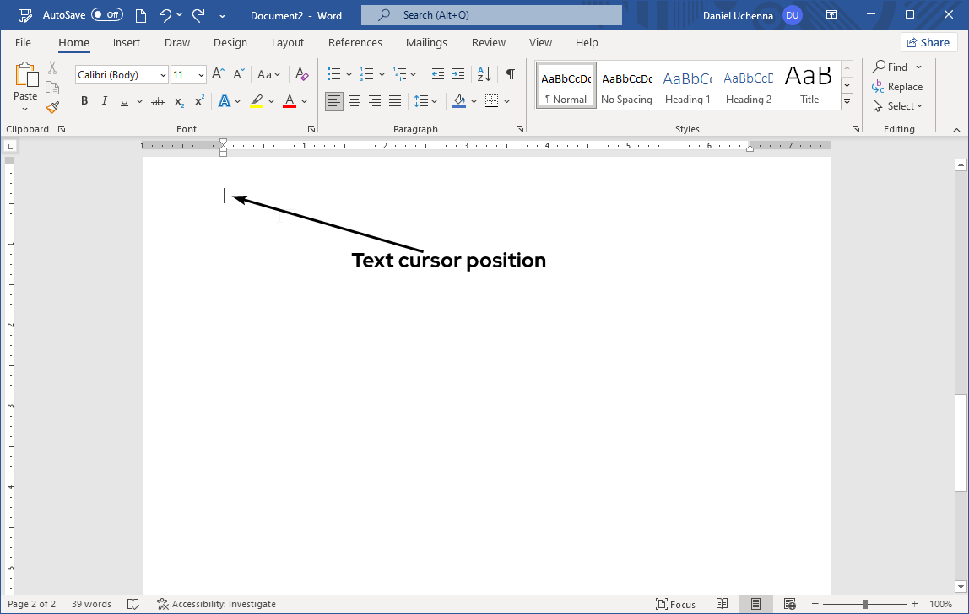
Task: Click the Undo arrow in title bar
Action: pos(165,15)
